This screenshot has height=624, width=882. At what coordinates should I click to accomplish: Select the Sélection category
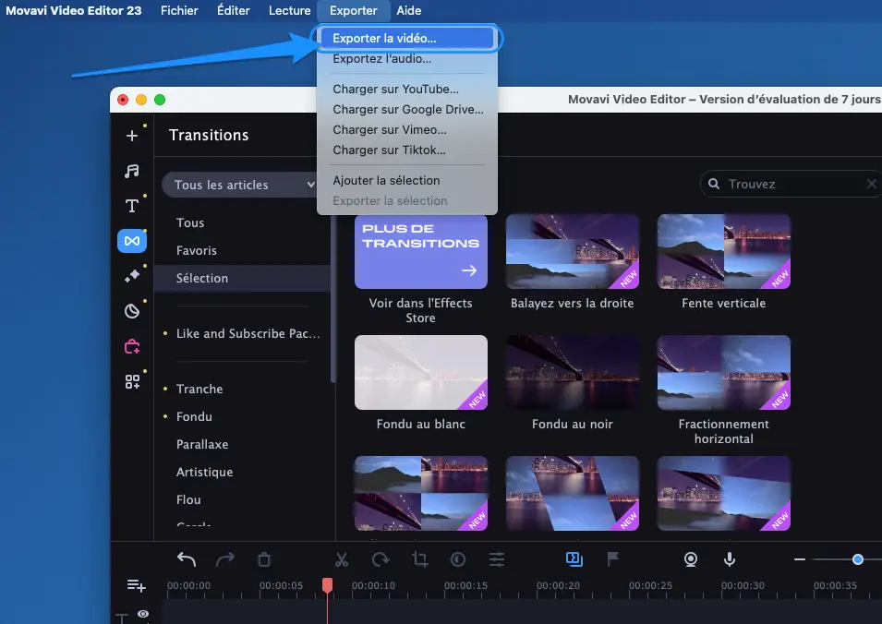click(x=242, y=278)
